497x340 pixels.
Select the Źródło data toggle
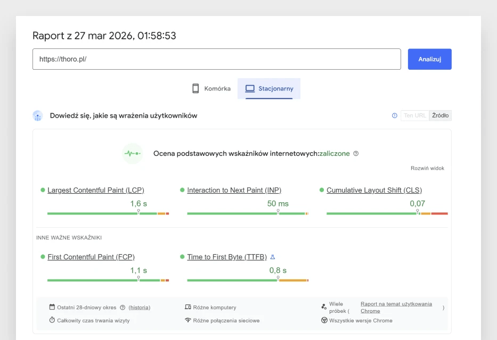440,115
